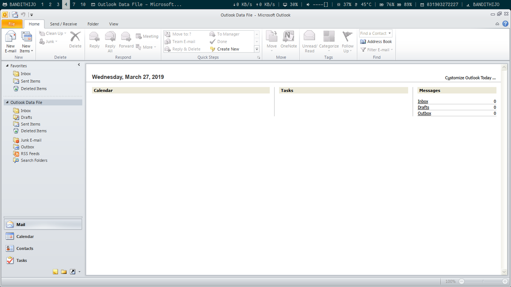Screen dimensions: 511x287
Task: Open Calendar in the navigation pane
Action: (25, 236)
